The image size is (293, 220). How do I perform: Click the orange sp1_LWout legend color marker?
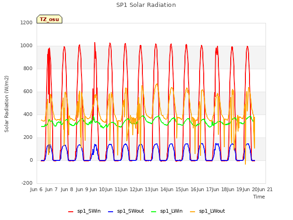tap(192, 212)
